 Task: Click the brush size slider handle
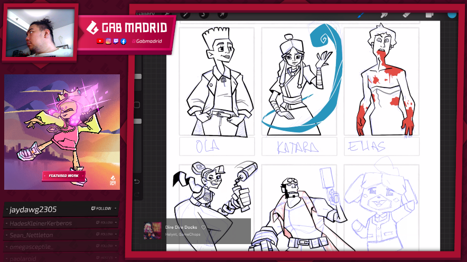(138, 76)
